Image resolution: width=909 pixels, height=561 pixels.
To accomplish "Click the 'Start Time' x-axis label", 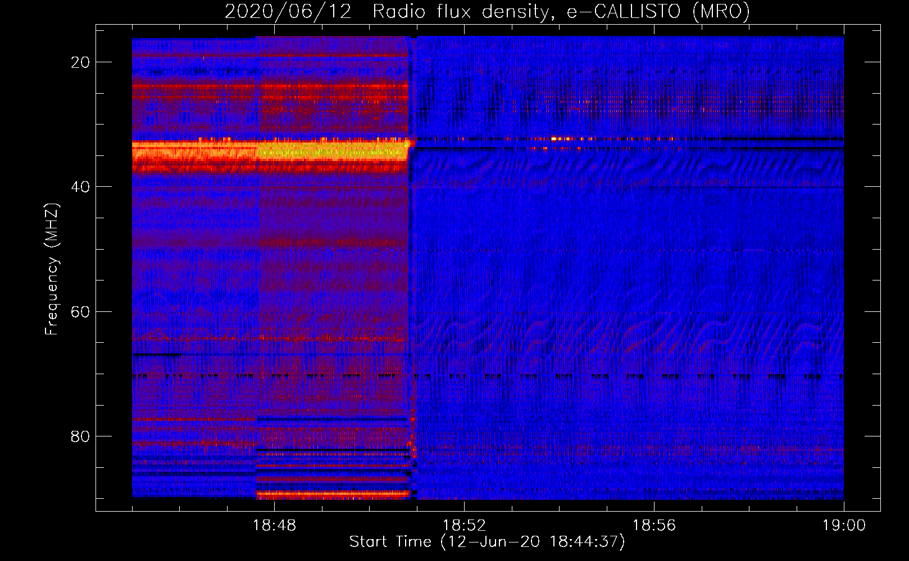I will pyautogui.click(x=487, y=542).
